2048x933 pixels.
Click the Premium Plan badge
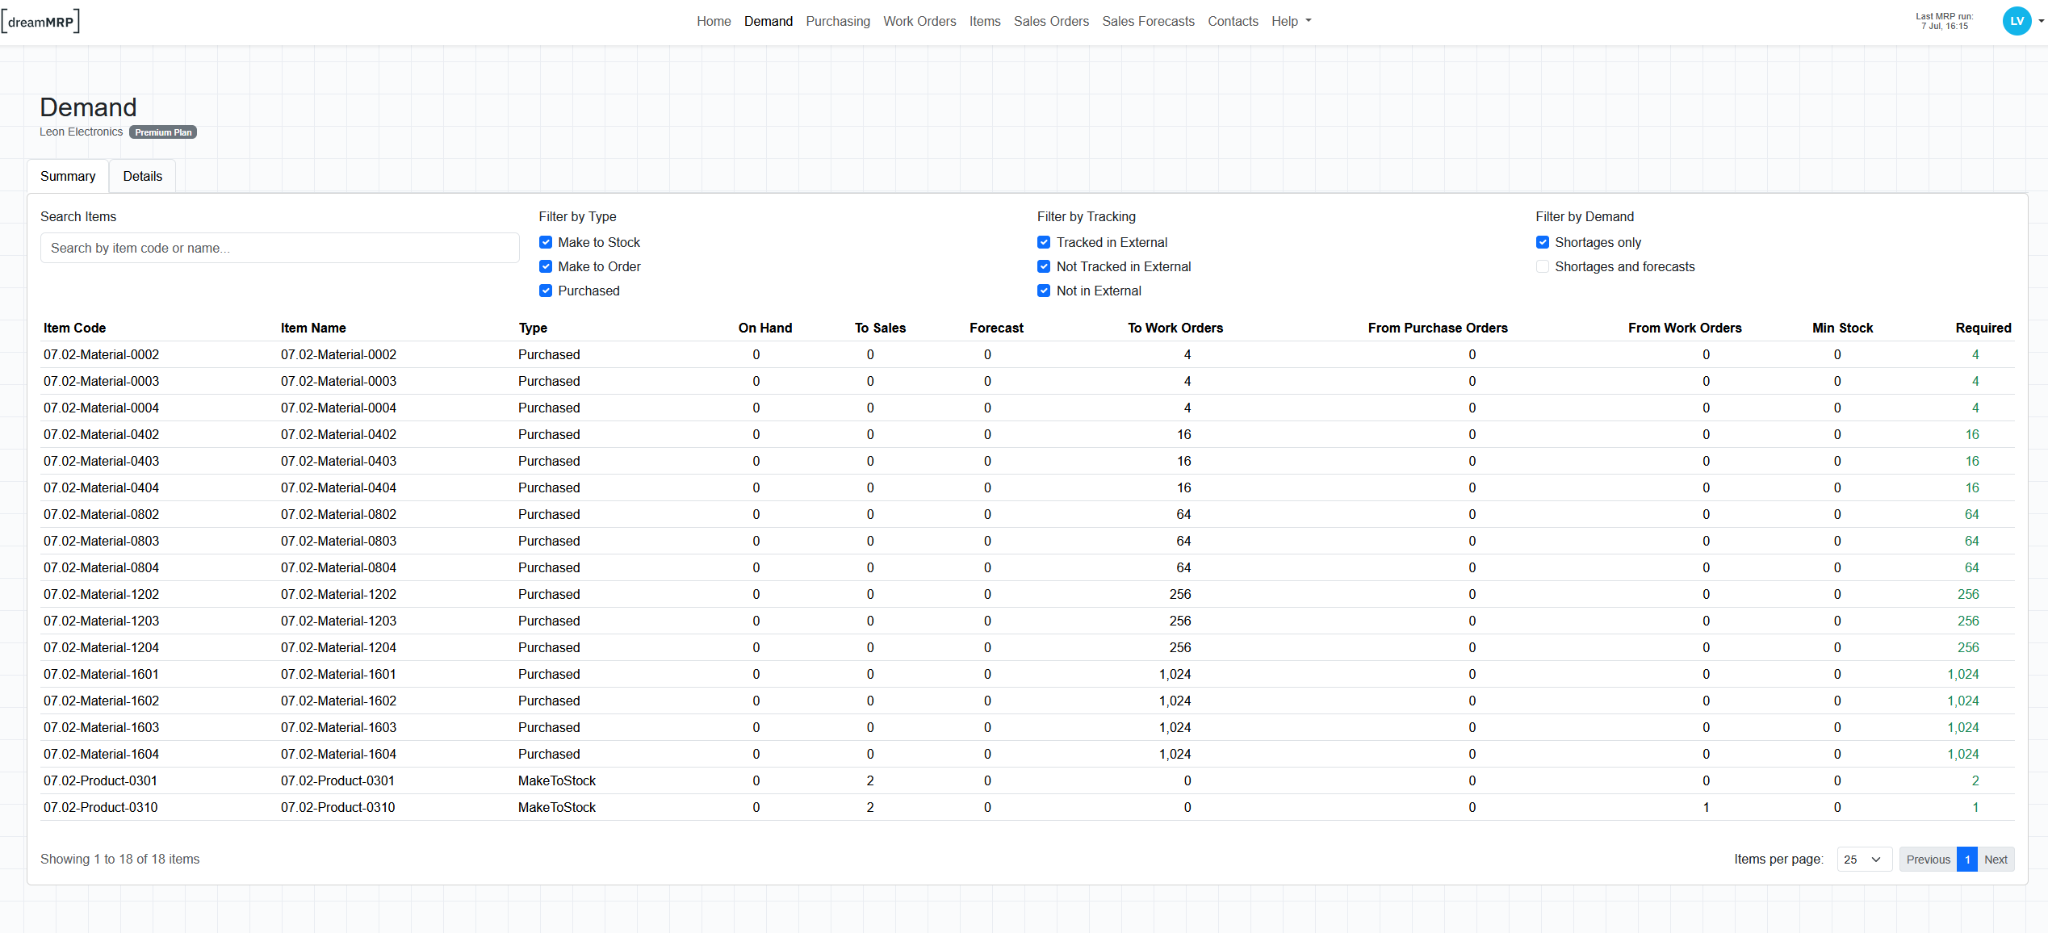click(163, 132)
